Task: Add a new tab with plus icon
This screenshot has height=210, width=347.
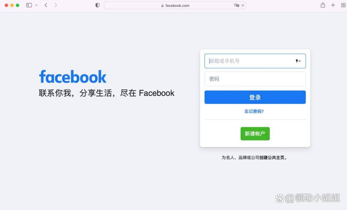Action: [x=333, y=5]
